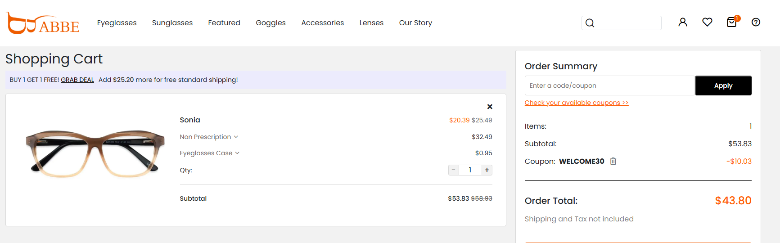Increase quantity with the plus button
780x243 pixels.
487,170
